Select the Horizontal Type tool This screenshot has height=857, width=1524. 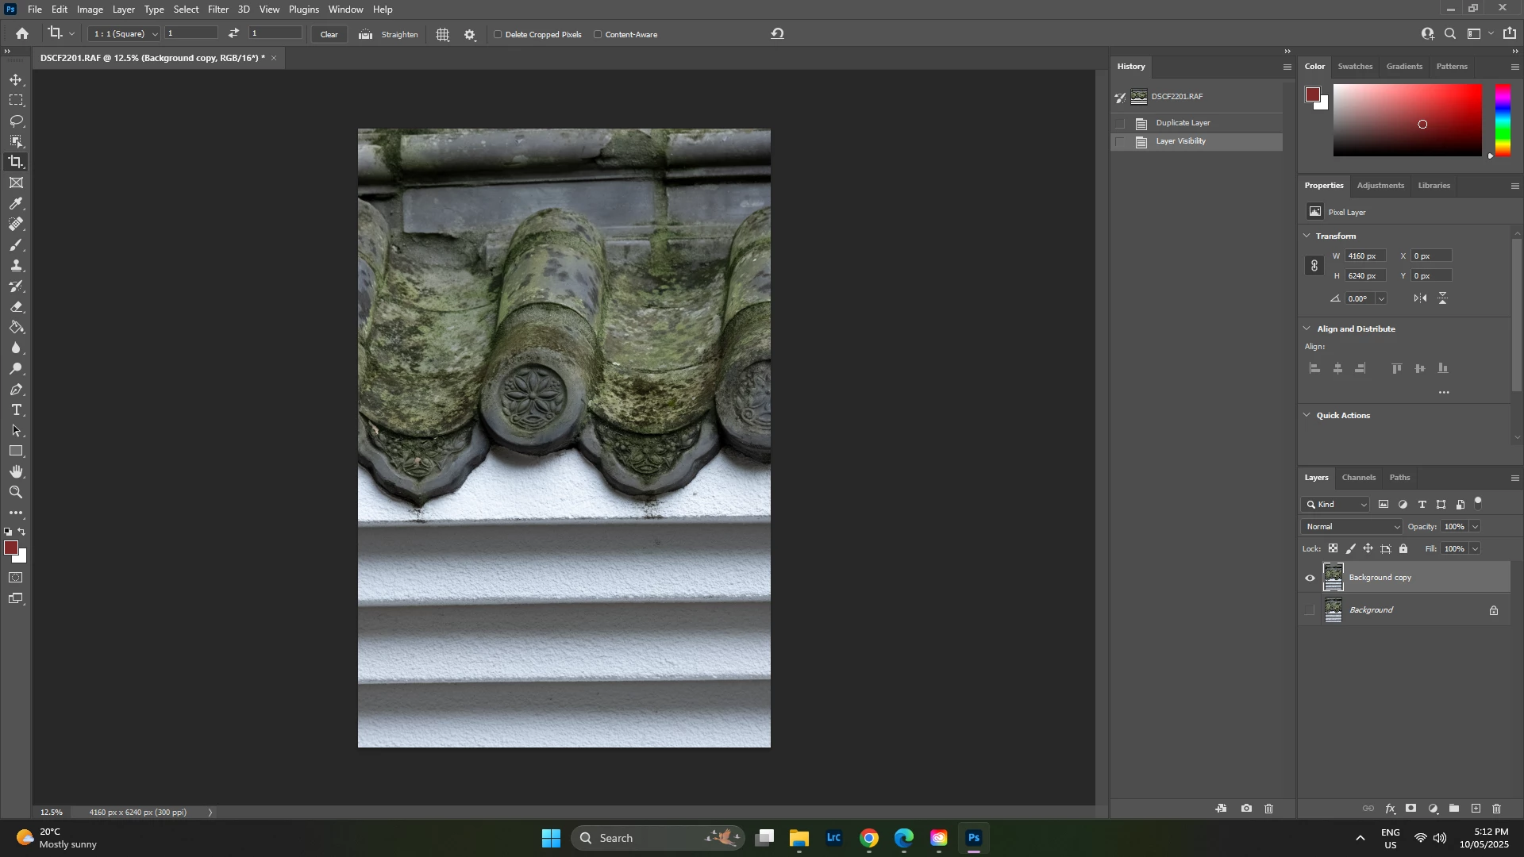coord(16,410)
